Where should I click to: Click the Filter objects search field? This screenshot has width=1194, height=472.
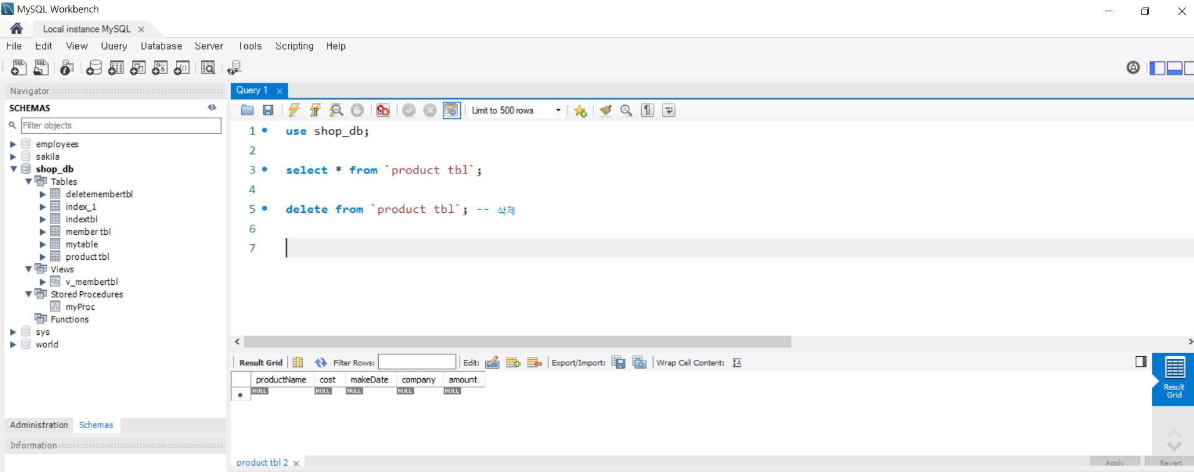tap(121, 125)
